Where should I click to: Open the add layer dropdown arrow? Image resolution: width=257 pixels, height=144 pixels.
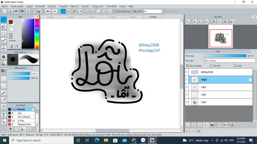(208, 125)
